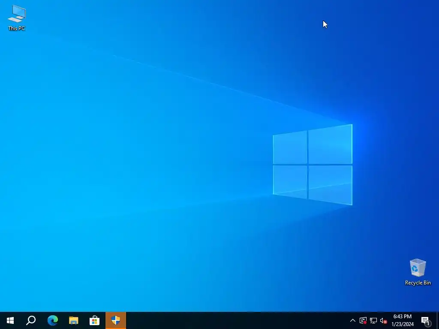Open network status tray icon

click(x=373, y=320)
